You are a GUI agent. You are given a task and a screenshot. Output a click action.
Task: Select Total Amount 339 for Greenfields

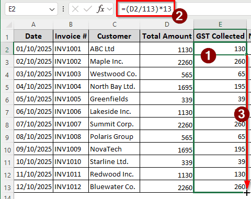167,99
